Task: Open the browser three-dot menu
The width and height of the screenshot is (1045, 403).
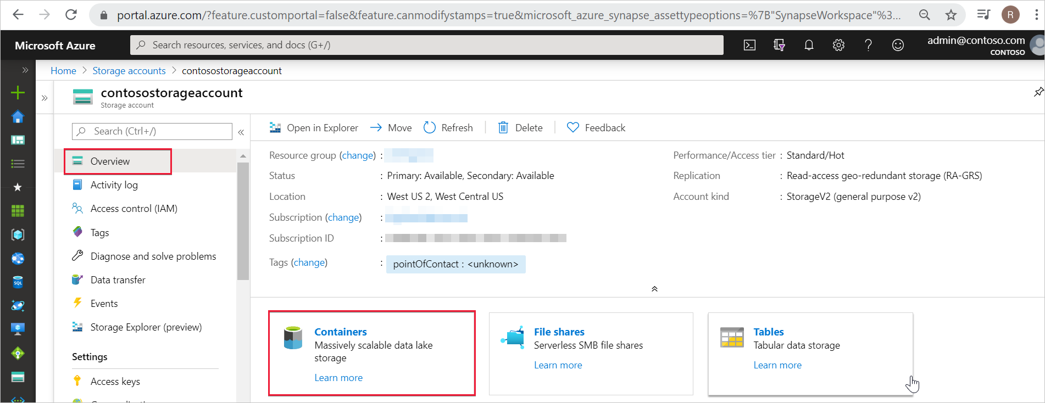Action: [x=1036, y=15]
